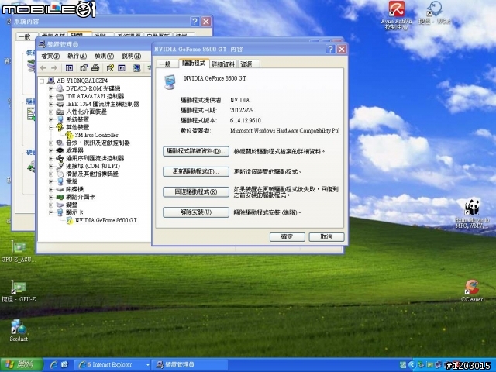This screenshot has width=496, height=372.
Task: Click the Show Desktop quick launch icon
Action: pos(64,365)
